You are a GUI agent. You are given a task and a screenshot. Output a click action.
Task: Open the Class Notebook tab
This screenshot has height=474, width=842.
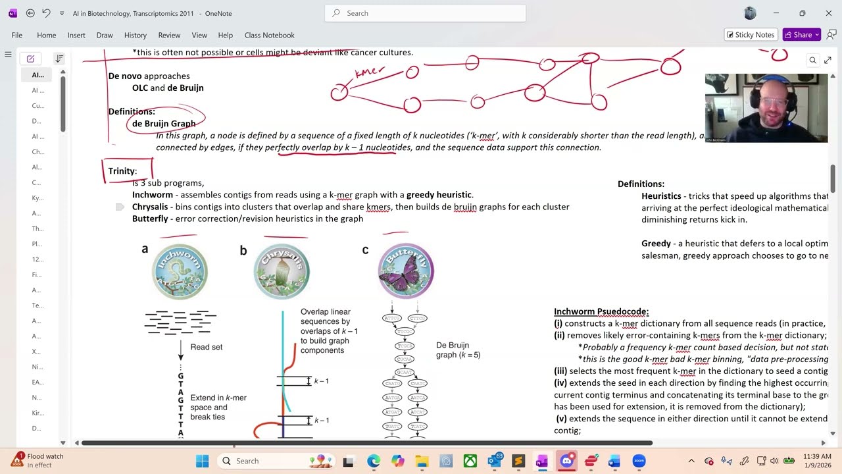tap(269, 35)
